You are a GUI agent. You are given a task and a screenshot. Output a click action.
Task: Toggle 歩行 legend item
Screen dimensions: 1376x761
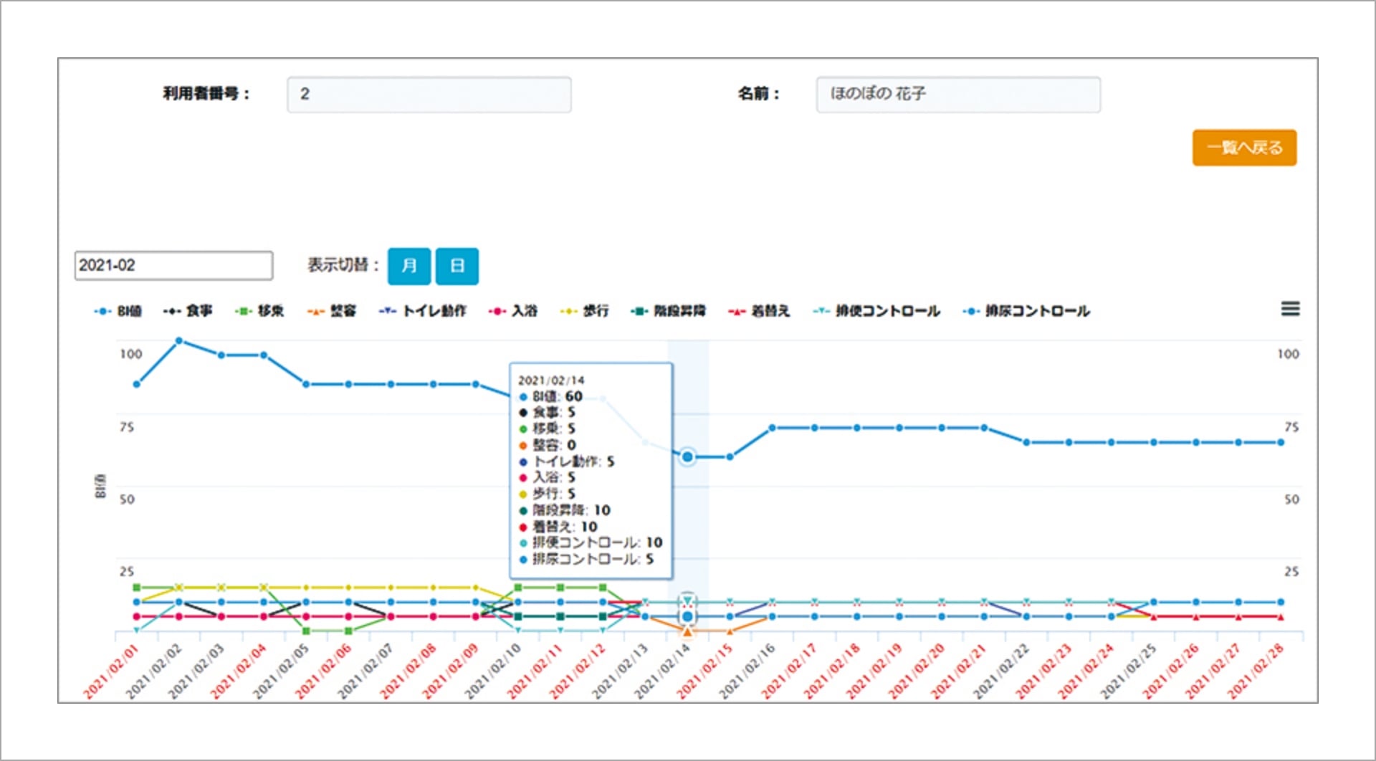tap(586, 311)
